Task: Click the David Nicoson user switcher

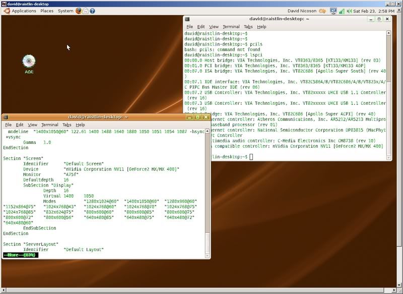Action: (x=302, y=11)
